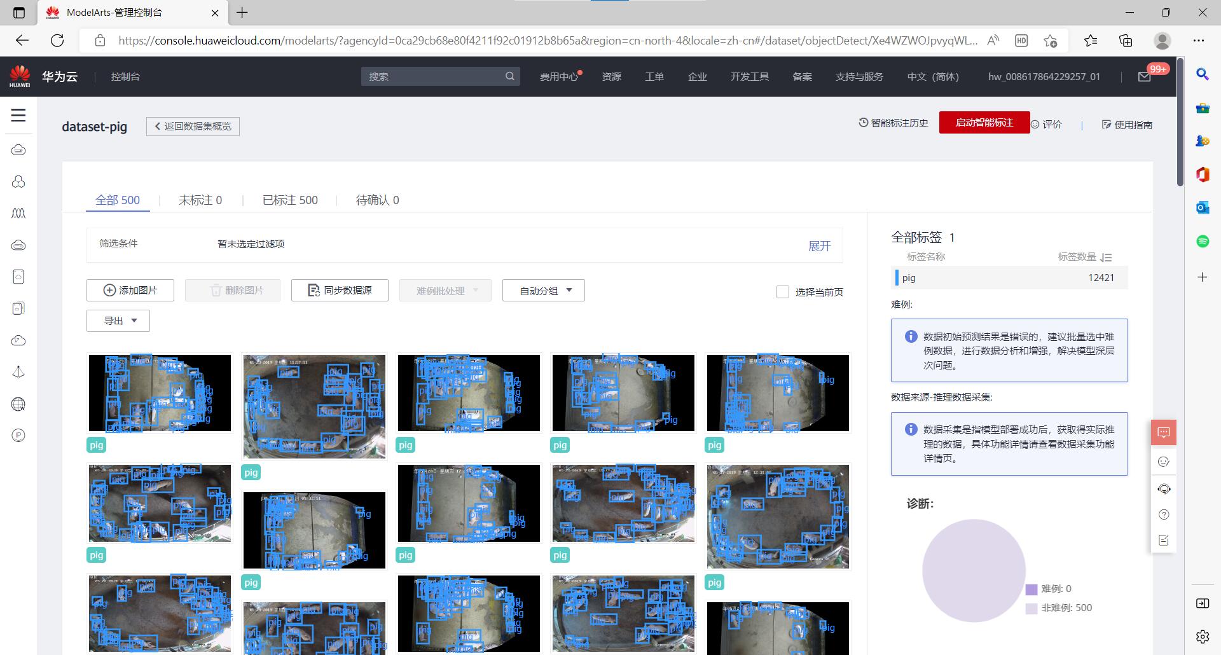Open the 备案 menu
Viewport: 1221px width, 655px height.
coord(802,76)
